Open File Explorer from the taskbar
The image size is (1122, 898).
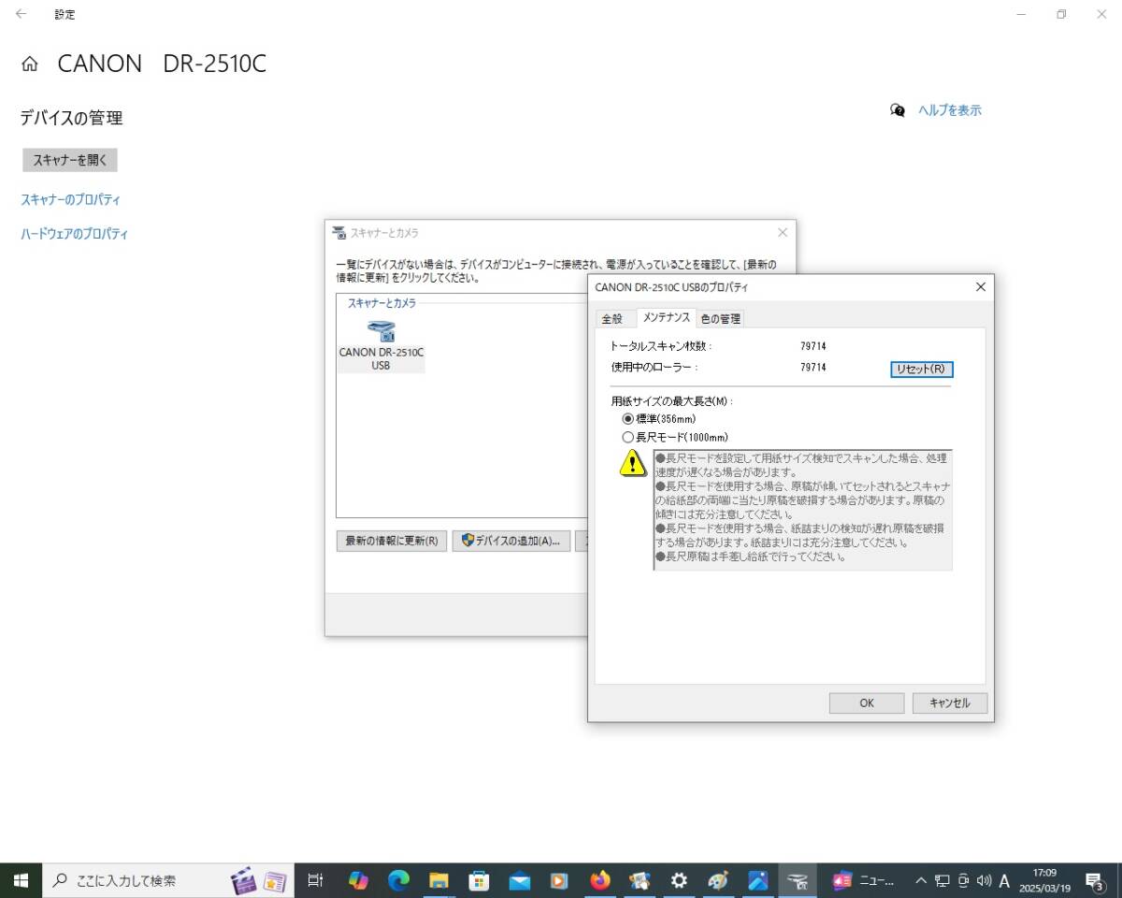tap(439, 880)
